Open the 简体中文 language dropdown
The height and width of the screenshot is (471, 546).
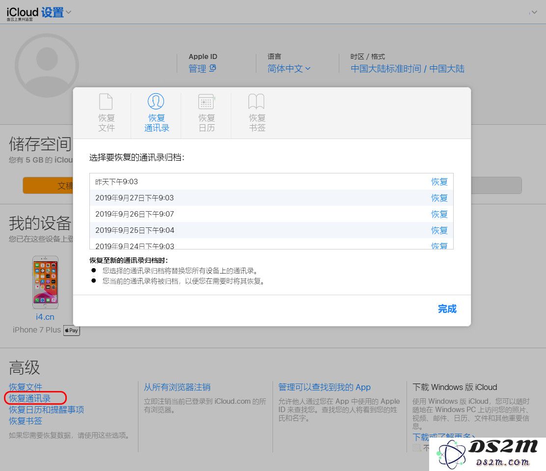pos(289,69)
